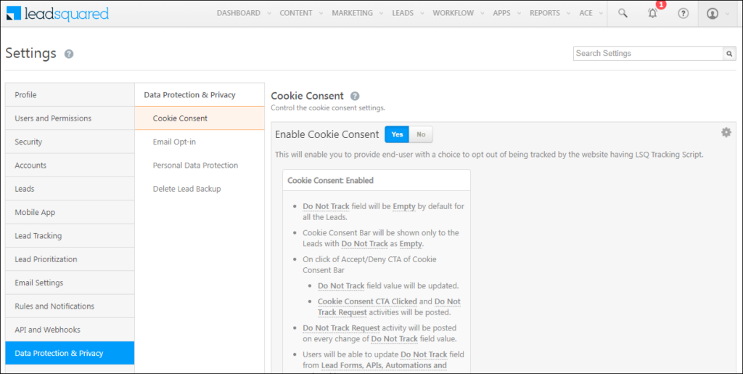The height and width of the screenshot is (374, 743).
Task: Click help icon next to Settings title
Action: [x=69, y=54]
